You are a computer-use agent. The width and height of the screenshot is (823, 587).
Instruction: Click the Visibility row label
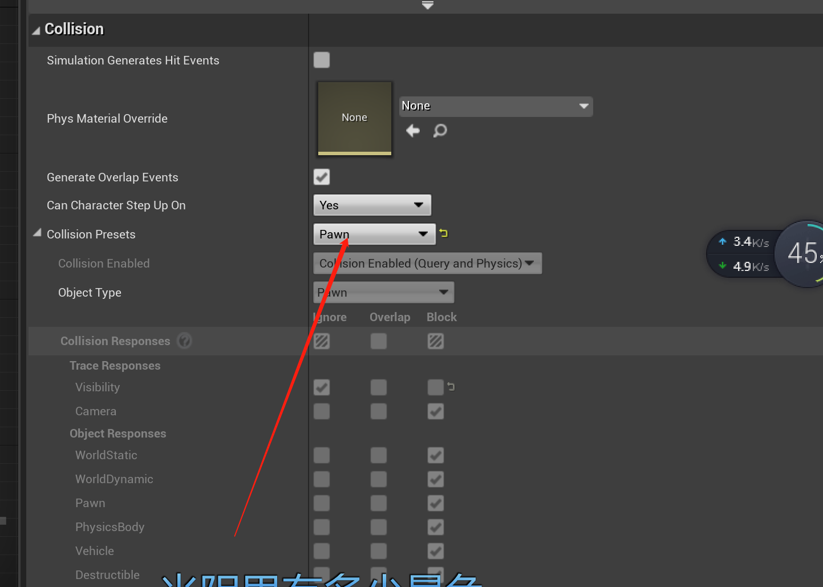click(x=98, y=387)
